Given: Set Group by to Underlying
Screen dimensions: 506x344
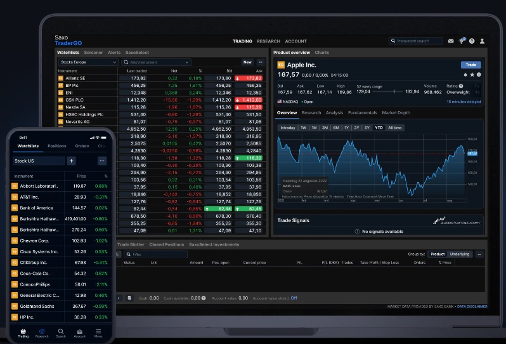Looking at the screenshot, I should pyautogui.click(x=460, y=254).
